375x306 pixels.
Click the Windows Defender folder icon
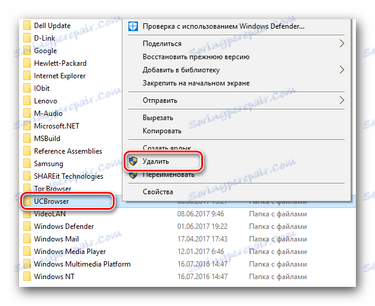(x=27, y=227)
